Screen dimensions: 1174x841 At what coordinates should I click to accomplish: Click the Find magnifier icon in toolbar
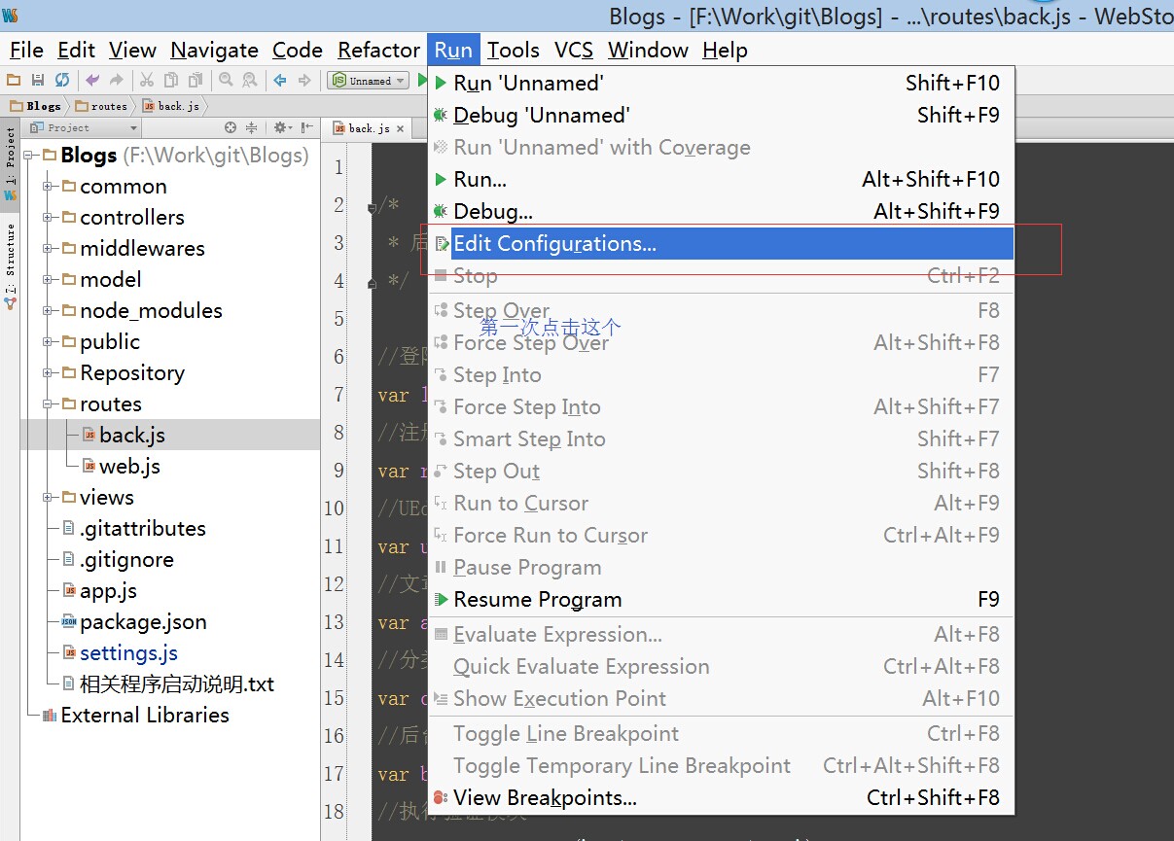[226, 81]
